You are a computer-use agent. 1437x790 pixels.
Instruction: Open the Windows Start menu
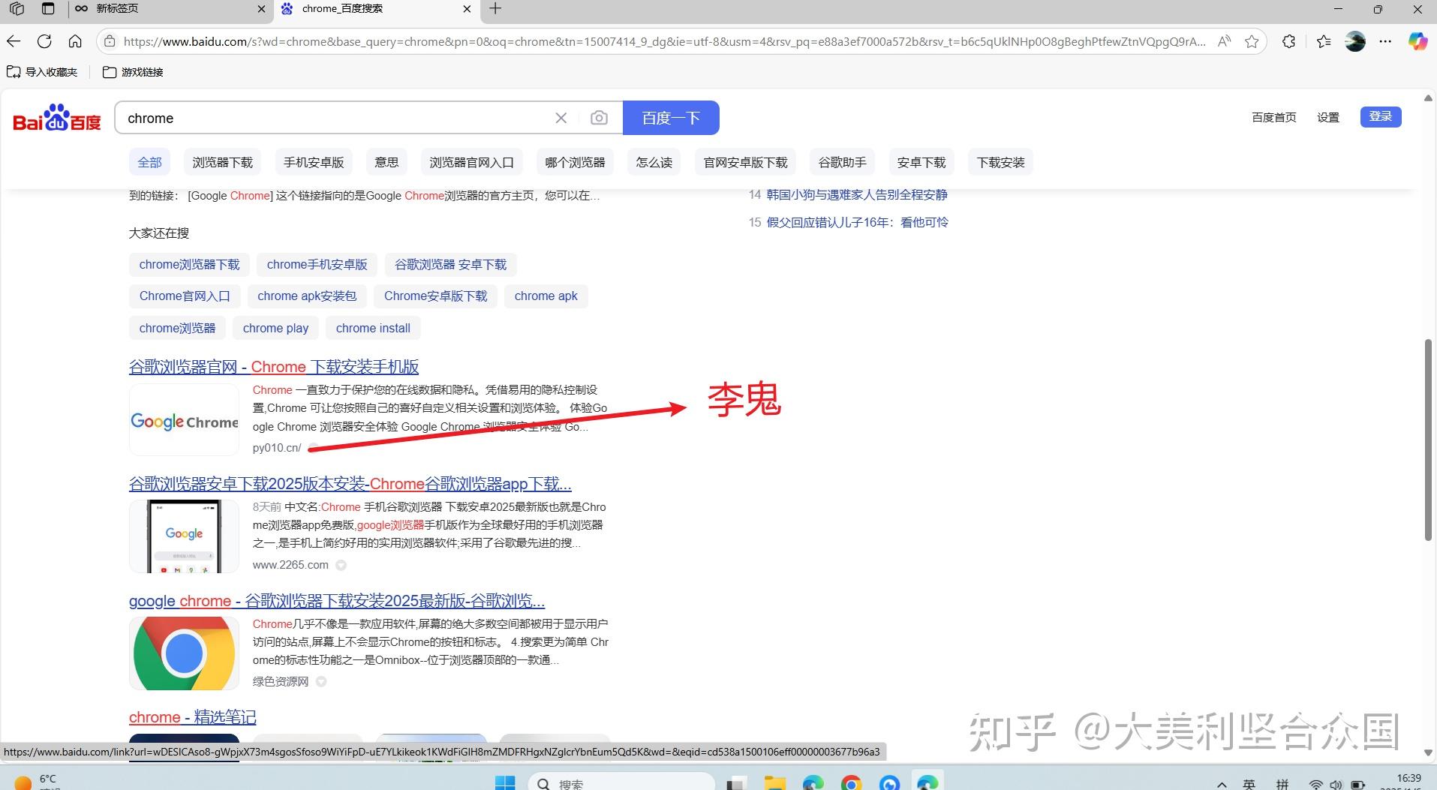pyautogui.click(x=505, y=782)
